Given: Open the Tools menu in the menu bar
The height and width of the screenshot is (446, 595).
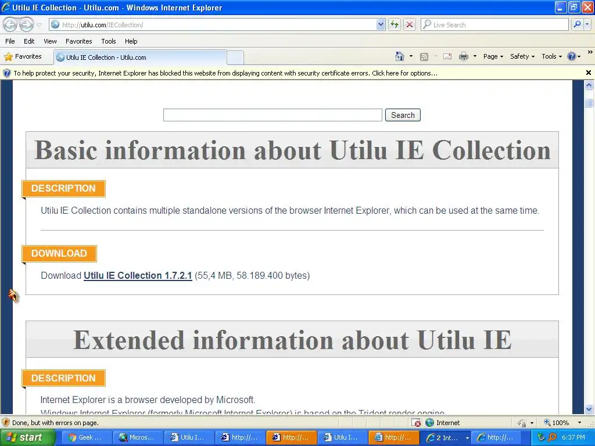Looking at the screenshot, I should pyautogui.click(x=109, y=41).
